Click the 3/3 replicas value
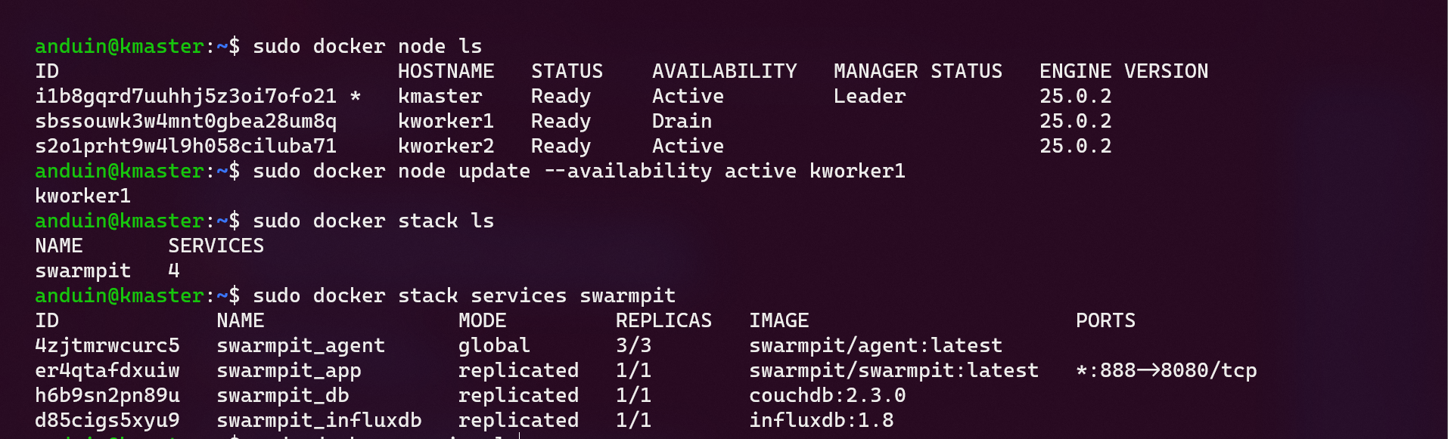This screenshot has width=1448, height=439. [633, 345]
